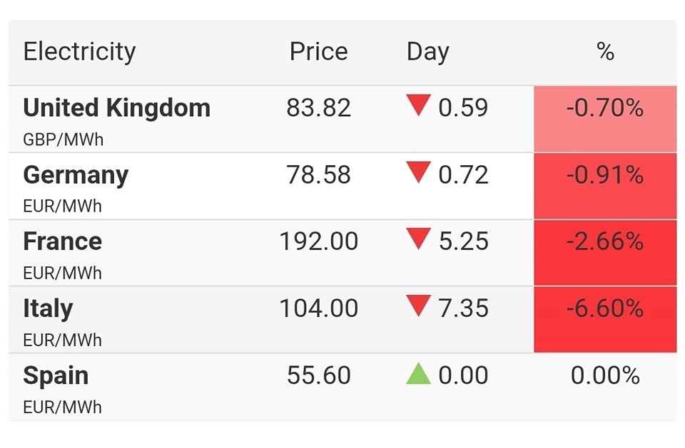The width and height of the screenshot is (685, 448).
Task: Open the France electricity link
Action: [62, 241]
